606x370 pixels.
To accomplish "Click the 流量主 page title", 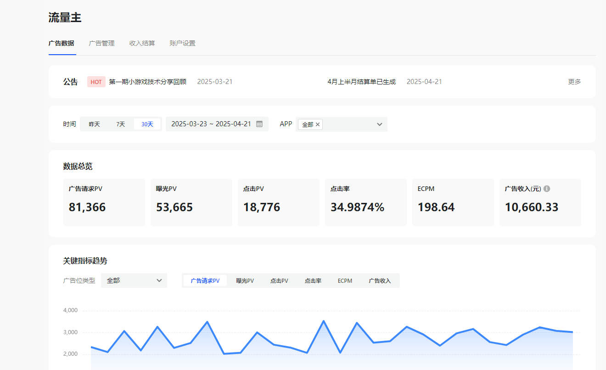I will click(65, 17).
